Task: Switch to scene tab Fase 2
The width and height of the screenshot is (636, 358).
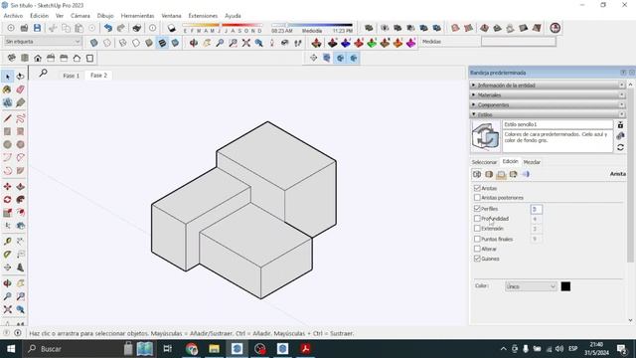Action: pyautogui.click(x=98, y=76)
